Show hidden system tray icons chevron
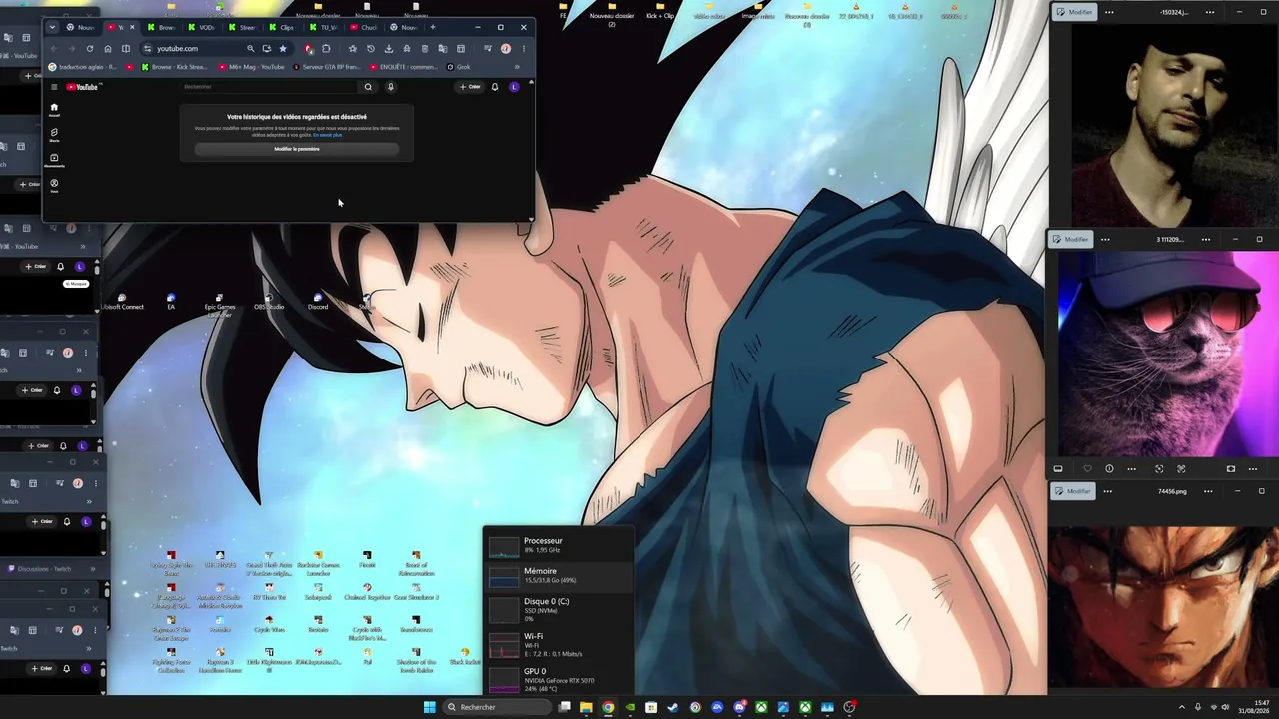 click(1182, 707)
